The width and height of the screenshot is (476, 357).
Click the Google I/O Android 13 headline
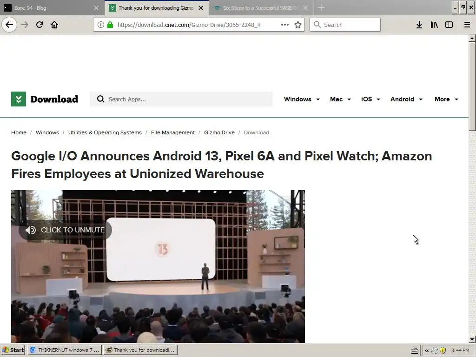(x=222, y=165)
